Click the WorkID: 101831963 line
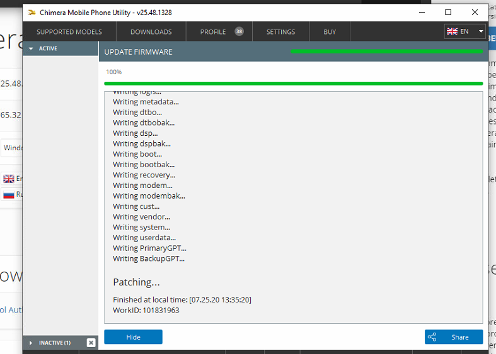496x354 pixels. 146,310
